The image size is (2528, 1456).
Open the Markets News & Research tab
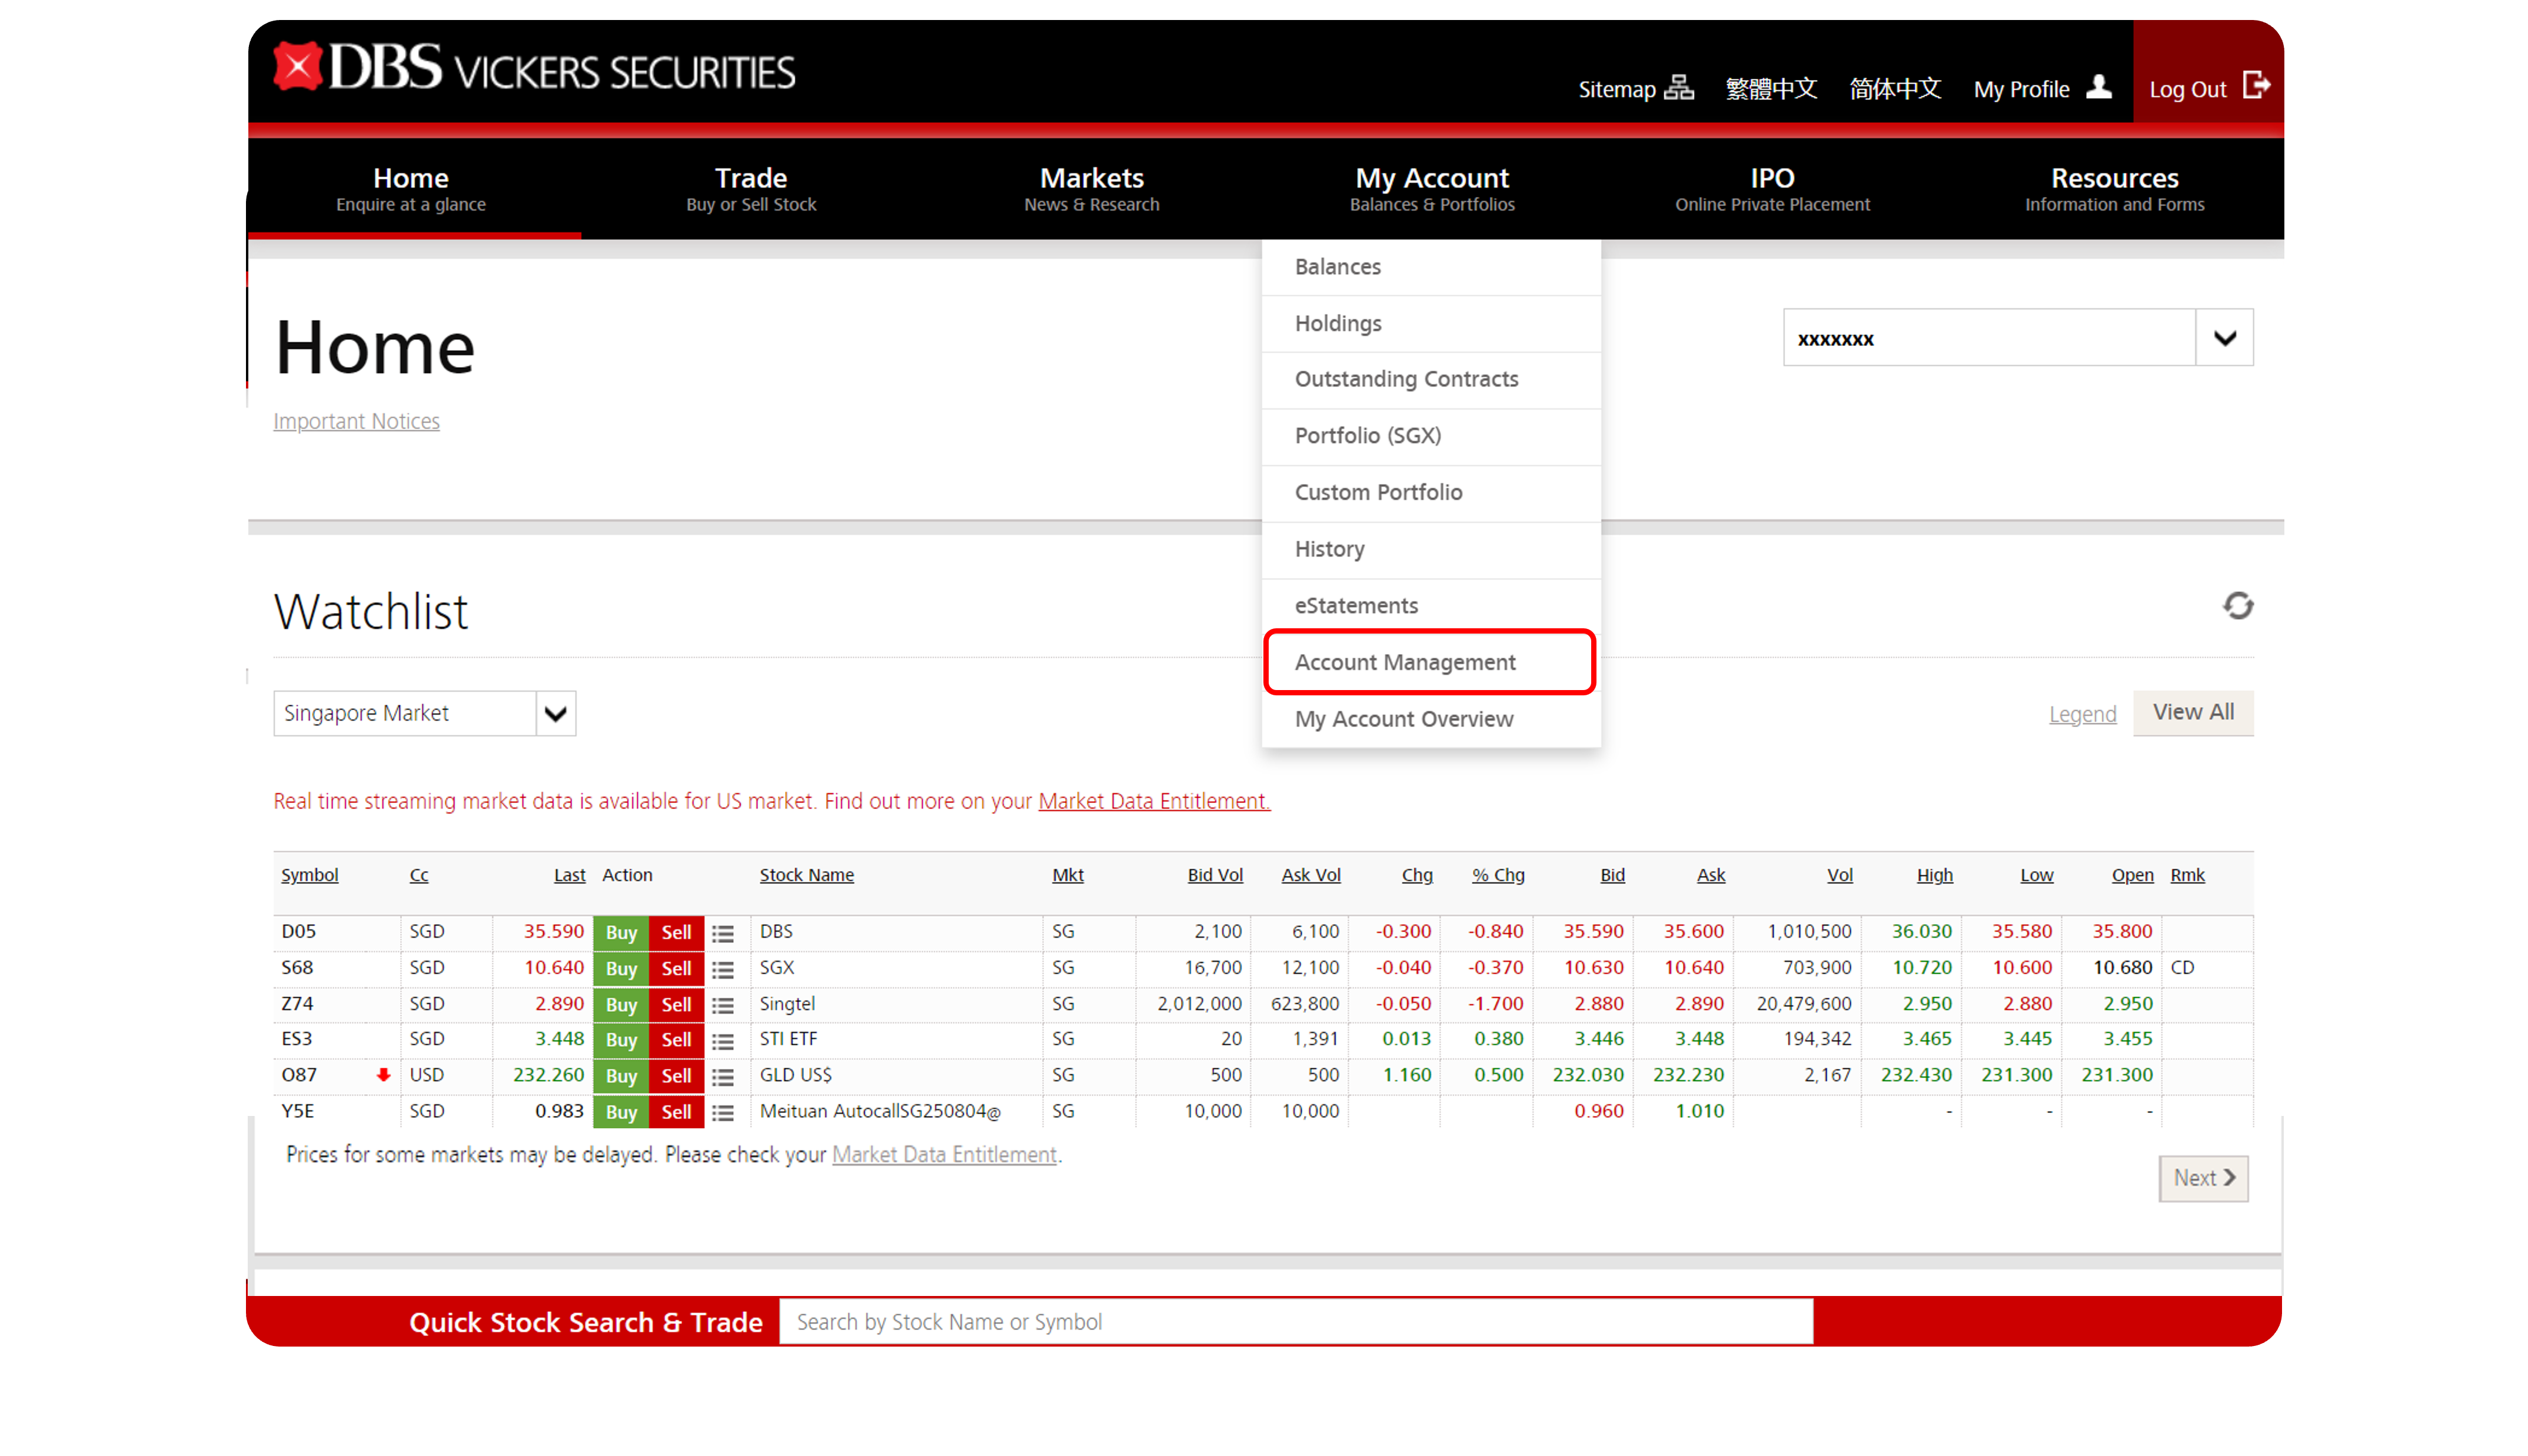coord(1091,188)
